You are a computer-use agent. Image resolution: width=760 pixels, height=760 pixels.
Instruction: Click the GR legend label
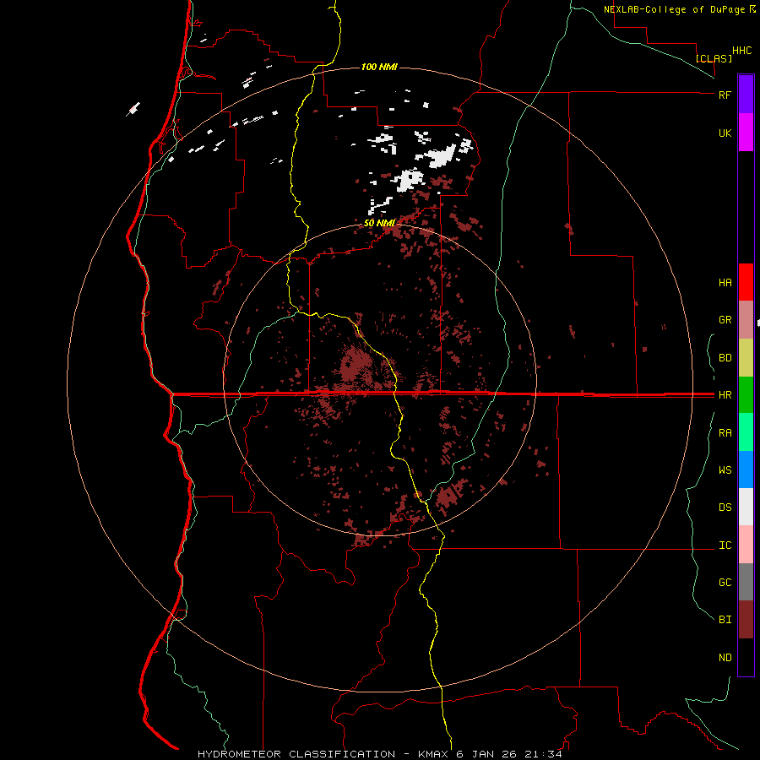tap(725, 320)
